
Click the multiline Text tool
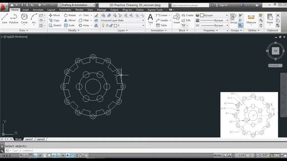click(150, 19)
